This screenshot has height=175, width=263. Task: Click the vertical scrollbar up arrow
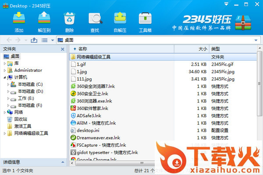tap(259, 48)
